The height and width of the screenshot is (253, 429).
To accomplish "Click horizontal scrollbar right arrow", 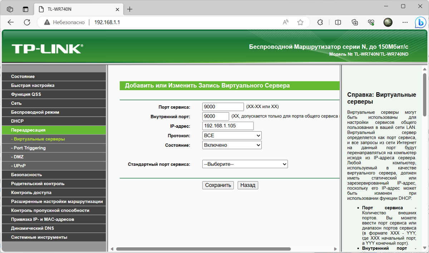I will 335,249.
